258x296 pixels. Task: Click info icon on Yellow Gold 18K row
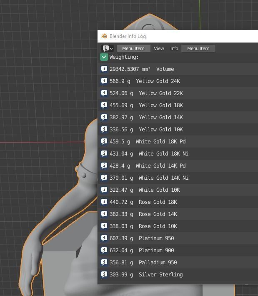tap(104, 105)
